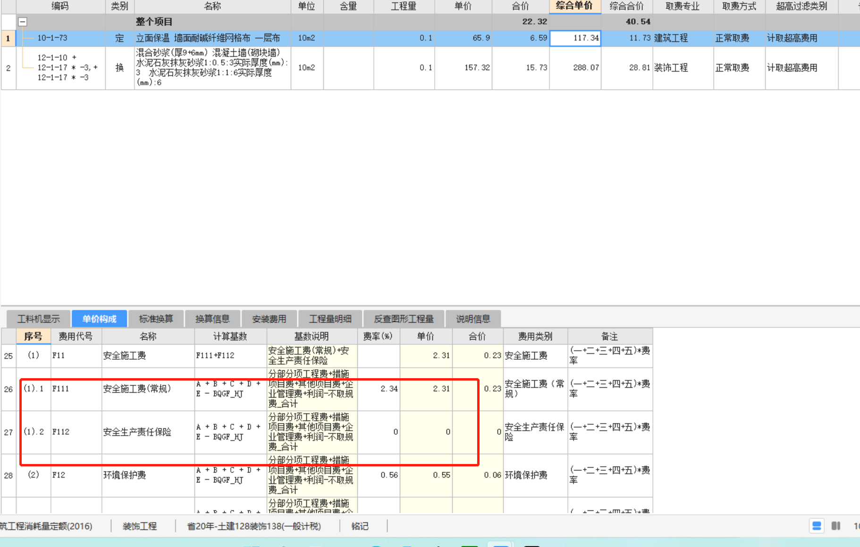Click the 取费专业 column header
Viewport: 860px width, 547px height.
(683, 6)
